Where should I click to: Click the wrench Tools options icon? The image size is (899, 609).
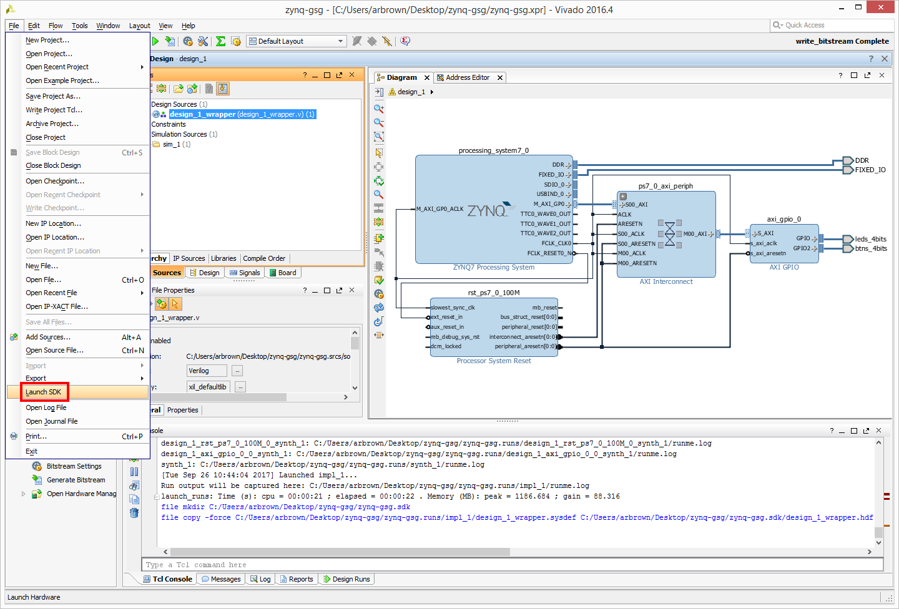click(203, 41)
